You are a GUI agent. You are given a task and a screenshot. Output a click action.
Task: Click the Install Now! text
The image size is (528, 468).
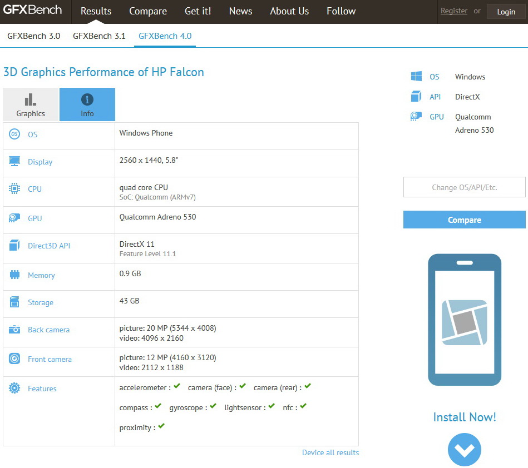coord(465,417)
